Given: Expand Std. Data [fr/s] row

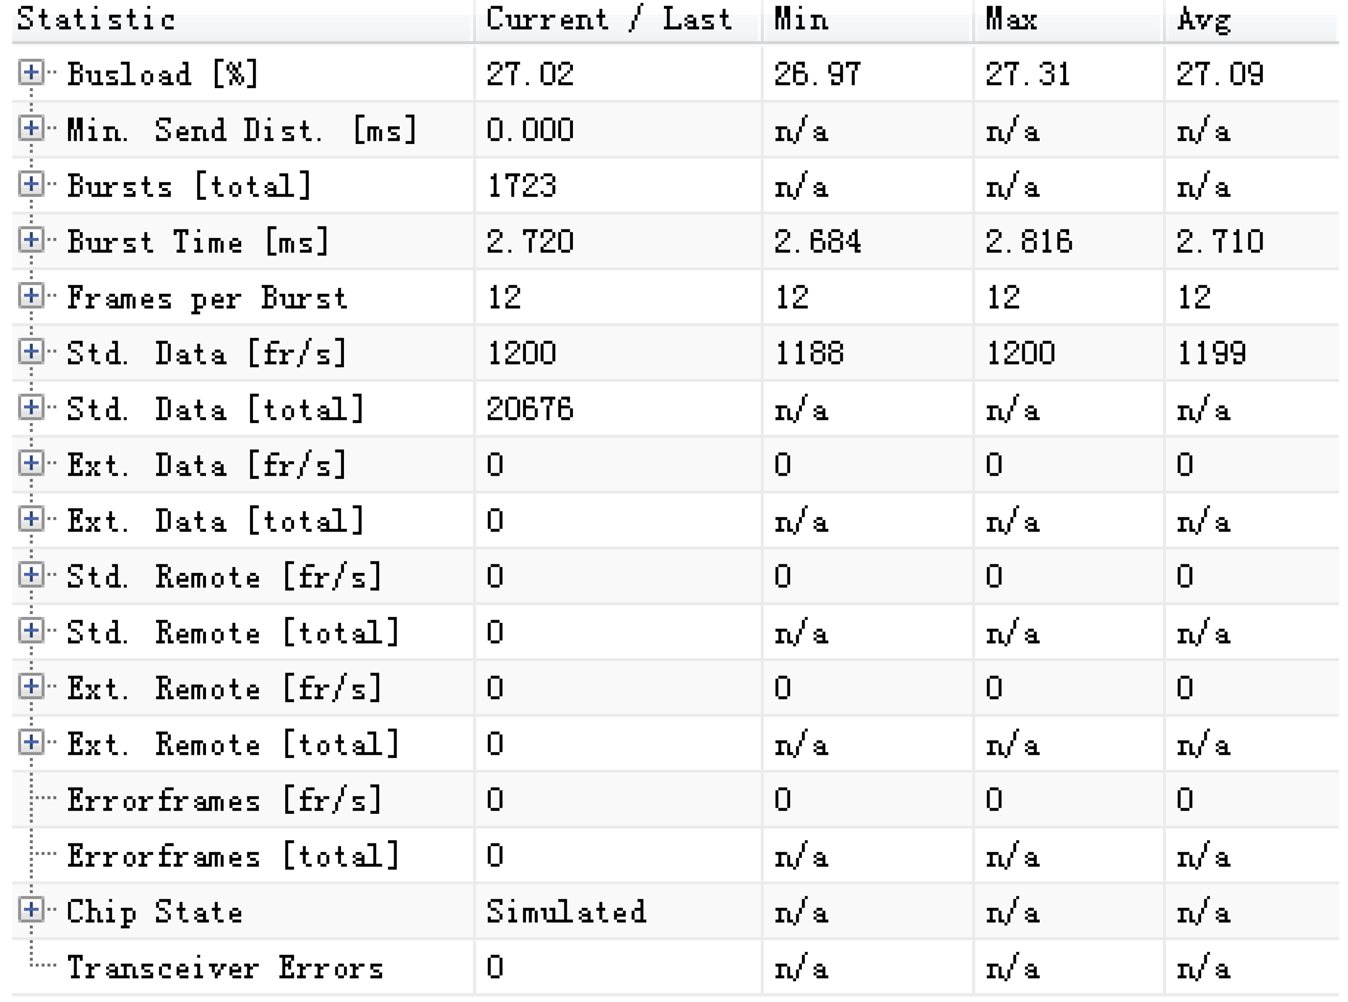Looking at the screenshot, I should (31, 352).
